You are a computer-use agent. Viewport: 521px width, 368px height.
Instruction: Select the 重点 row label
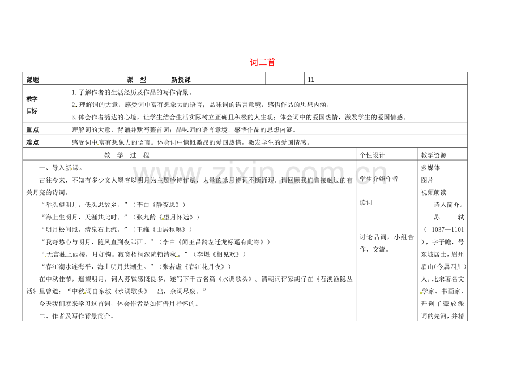[x=39, y=129]
